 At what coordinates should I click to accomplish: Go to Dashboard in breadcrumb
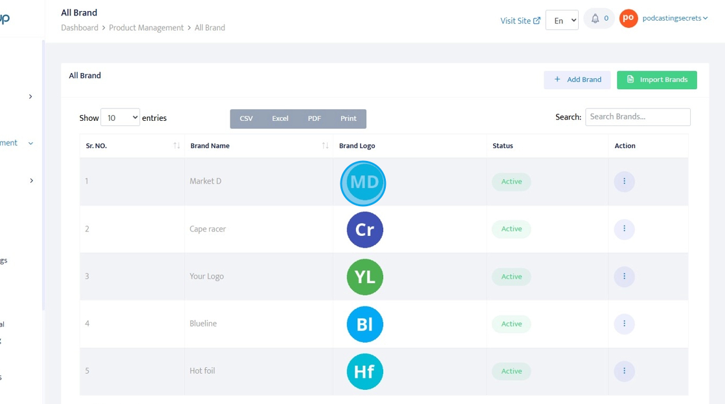pyautogui.click(x=80, y=28)
